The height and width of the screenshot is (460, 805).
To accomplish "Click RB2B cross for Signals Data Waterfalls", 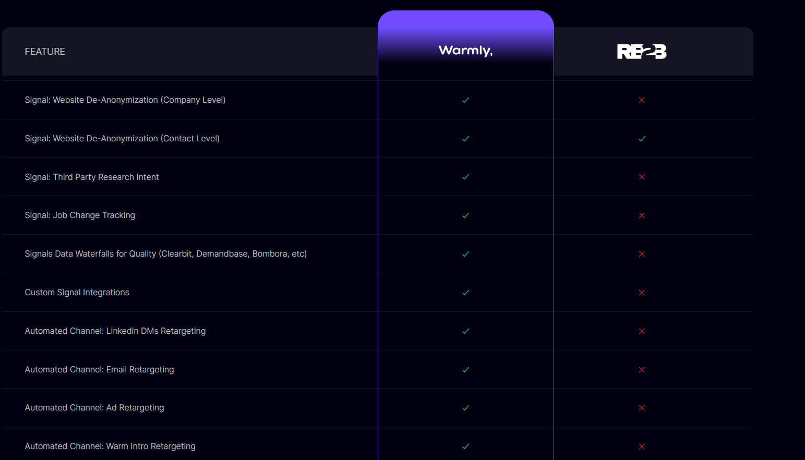I will pyautogui.click(x=642, y=254).
